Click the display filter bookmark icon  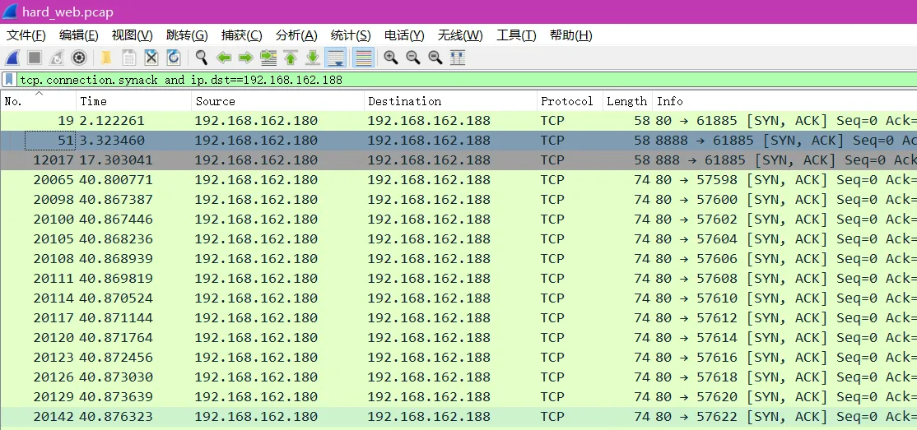click(x=9, y=80)
